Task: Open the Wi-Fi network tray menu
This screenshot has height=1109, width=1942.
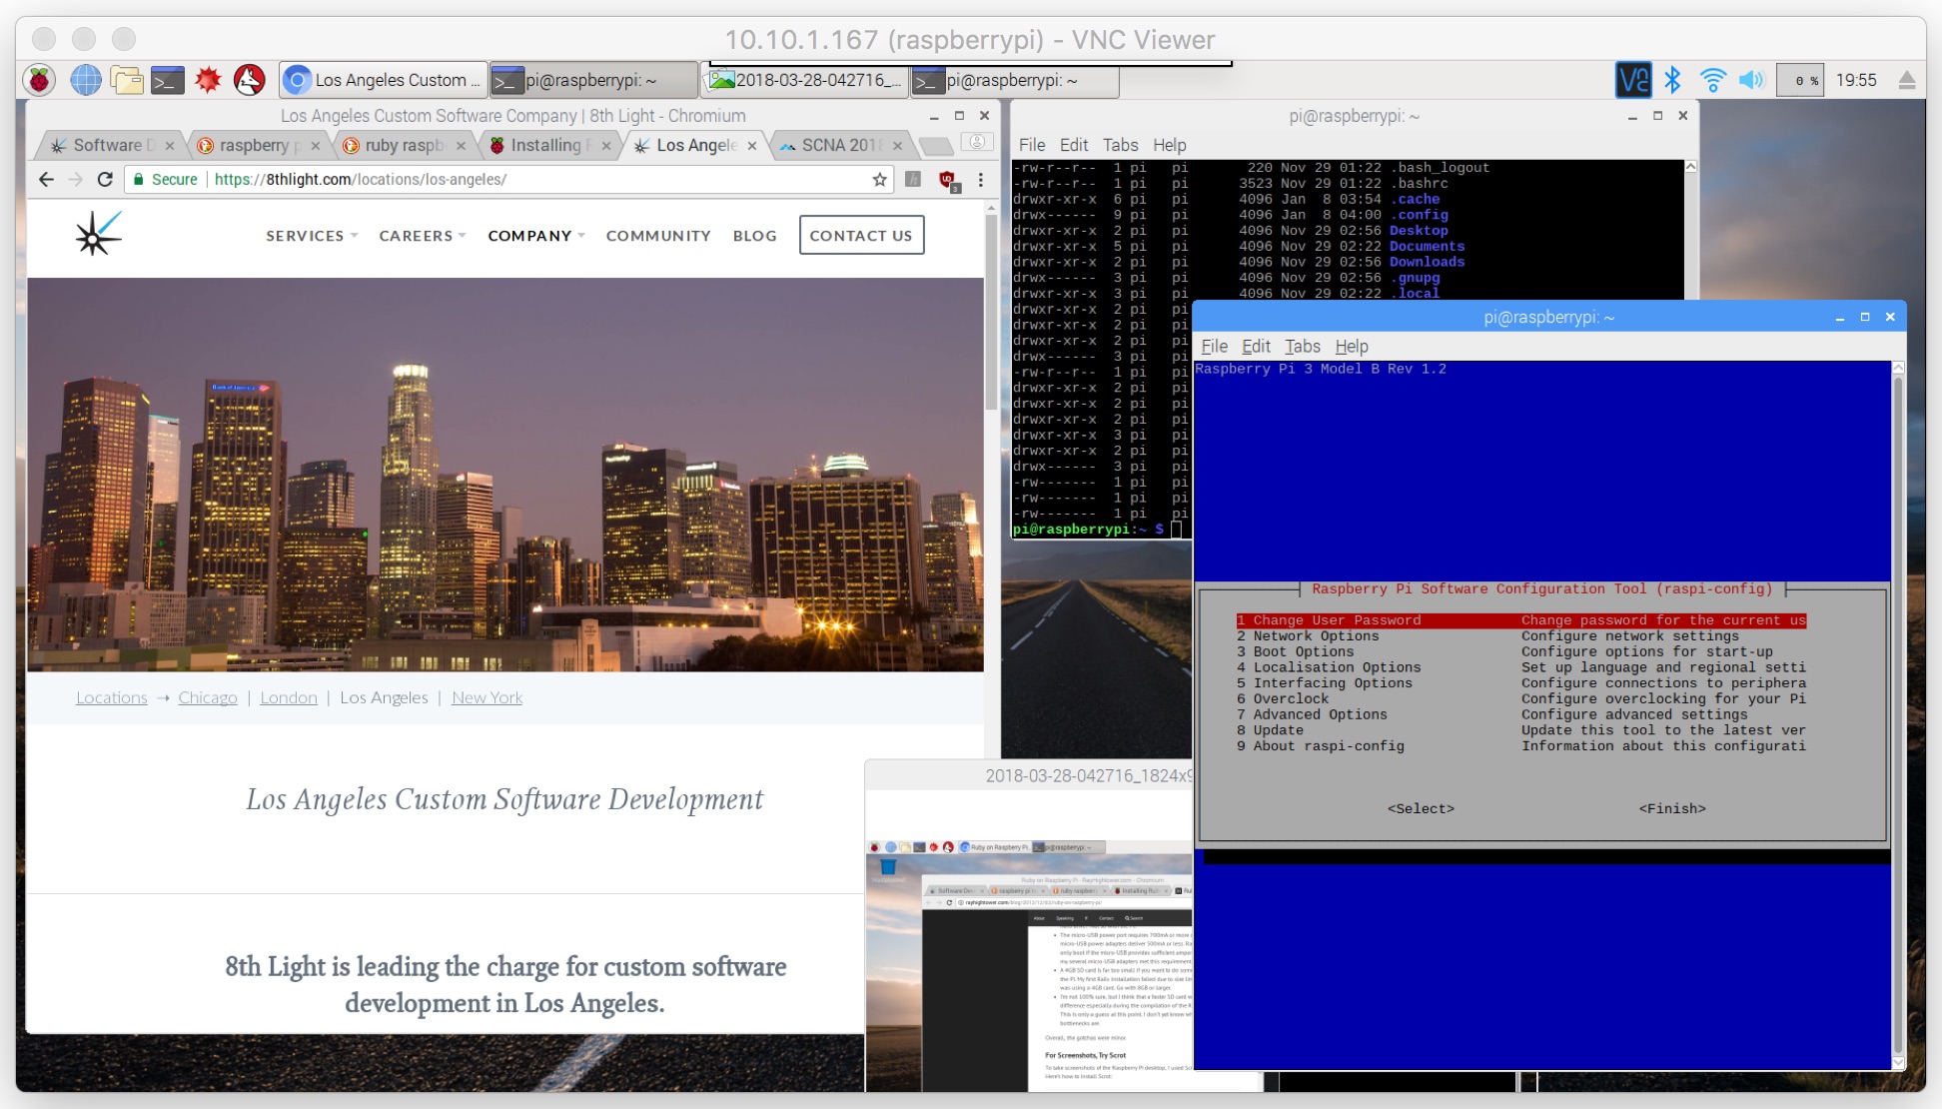Action: click(x=1712, y=80)
